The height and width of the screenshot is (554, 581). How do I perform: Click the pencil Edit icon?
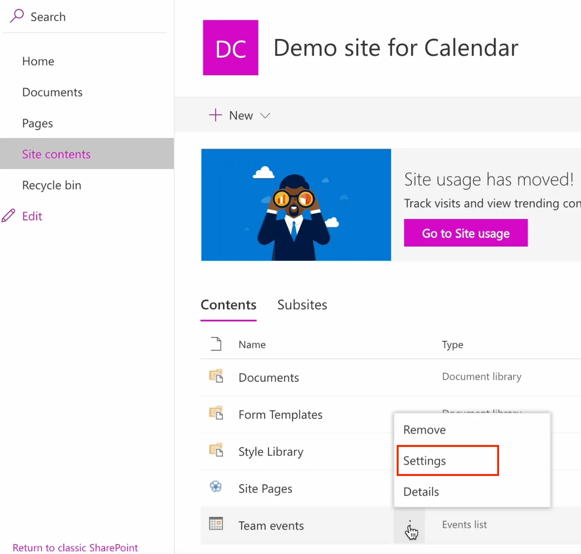8,216
